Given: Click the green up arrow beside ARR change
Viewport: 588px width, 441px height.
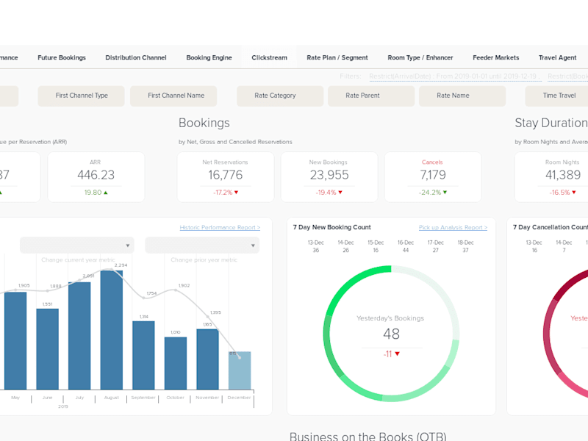Looking at the screenshot, I should (106, 193).
